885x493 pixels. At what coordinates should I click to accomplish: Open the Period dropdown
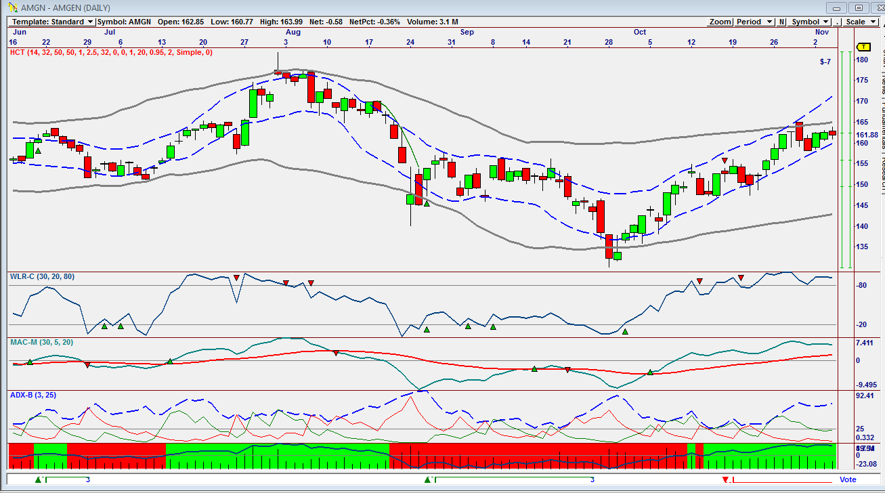click(754, 22)
